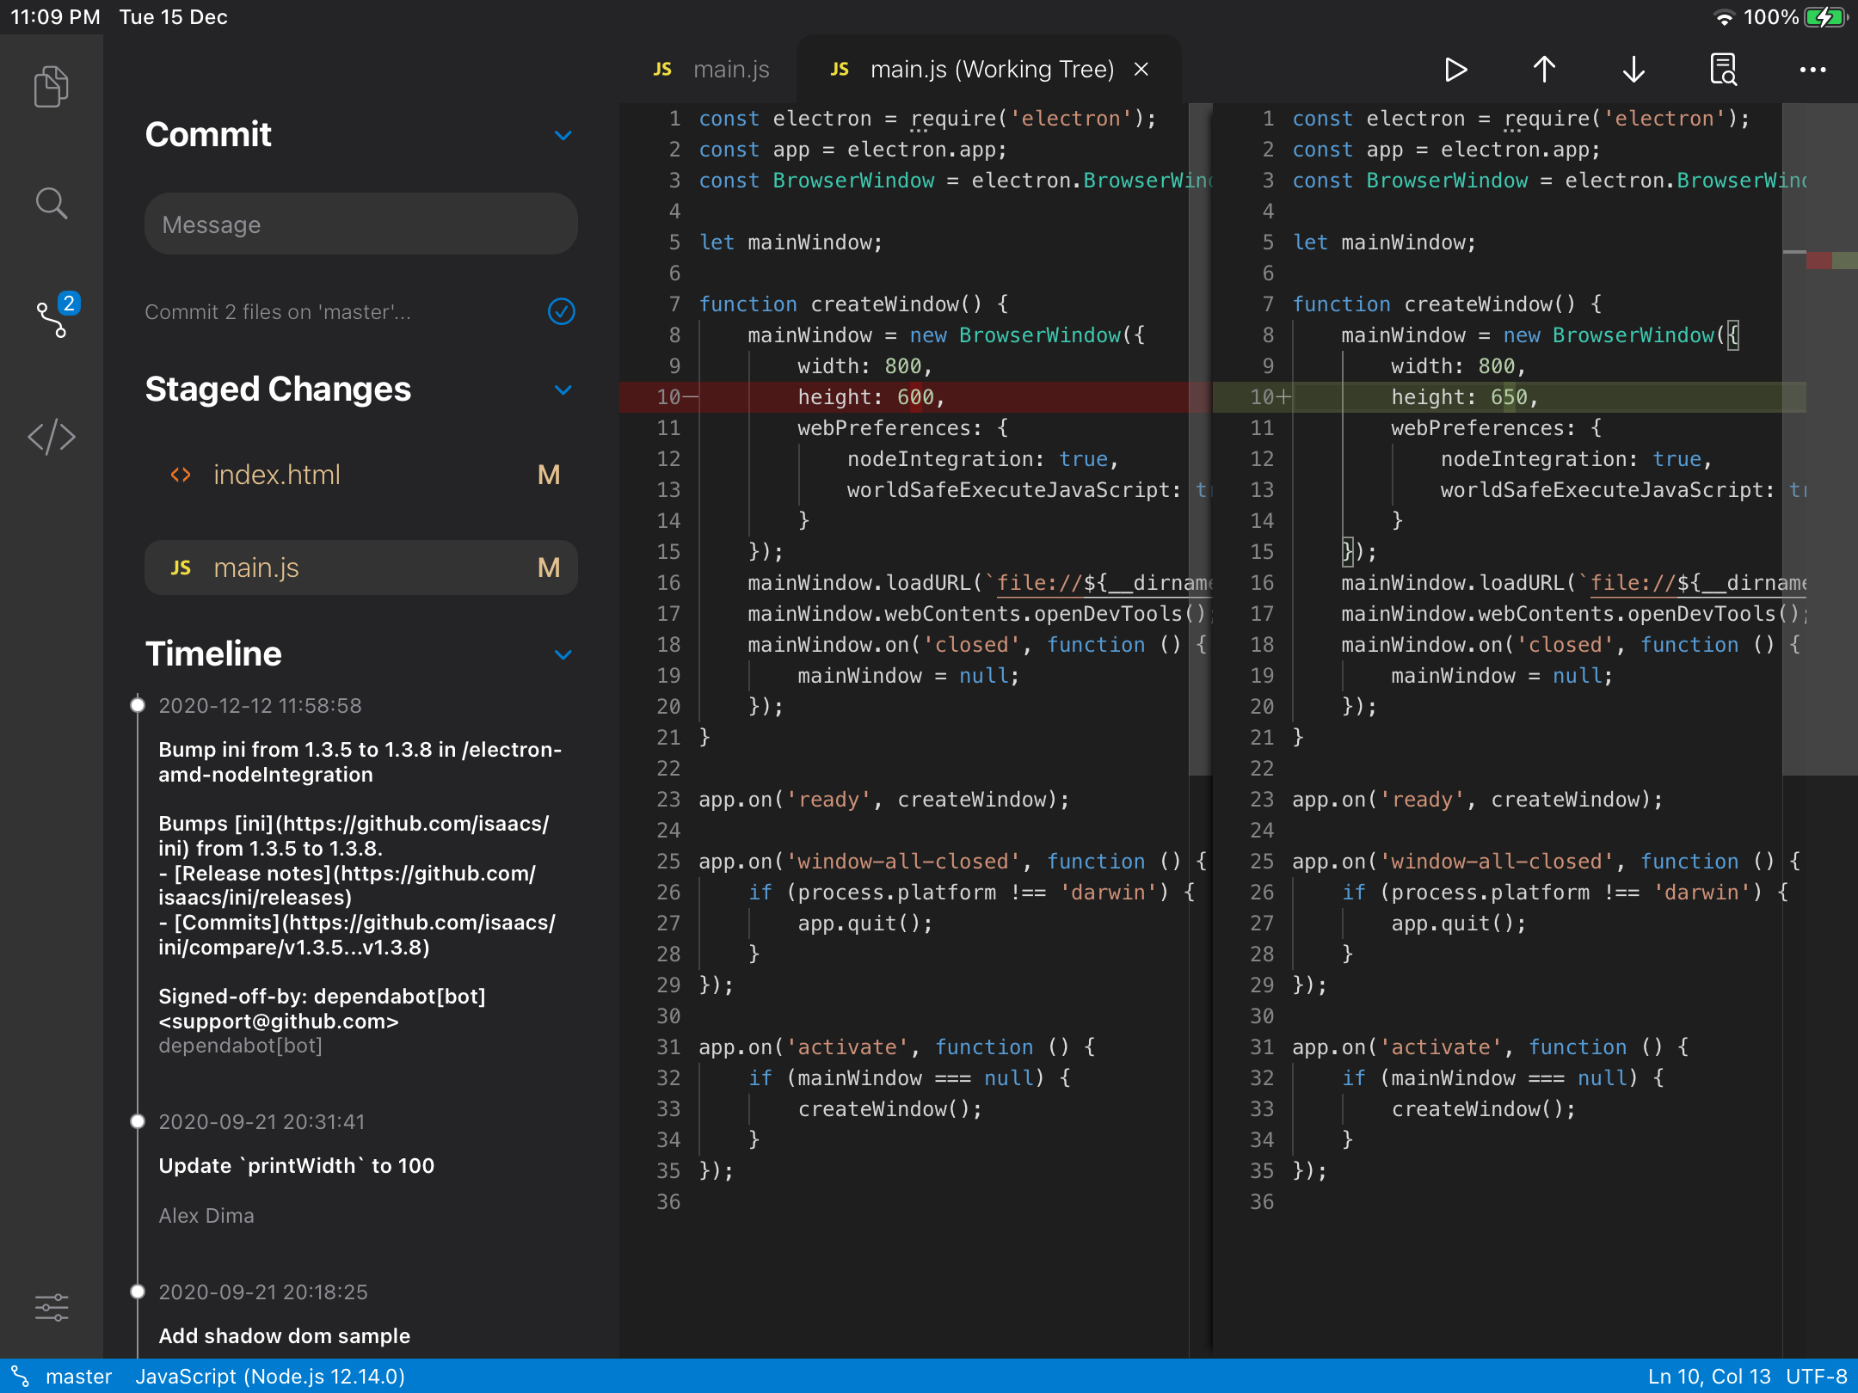
Task: Collapse the Timeline section chevron
Action: point(563,654)
